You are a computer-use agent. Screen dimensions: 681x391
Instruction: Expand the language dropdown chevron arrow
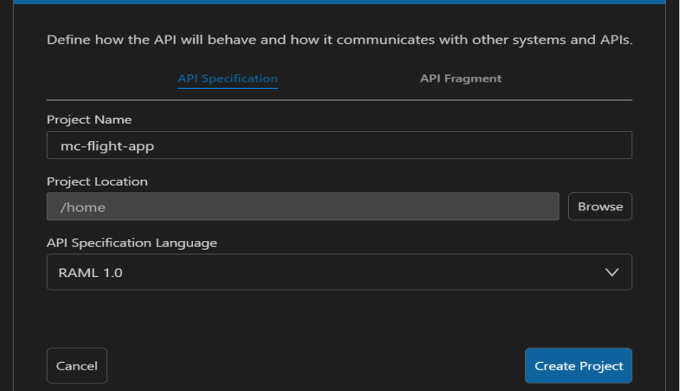tap(611, 272)
